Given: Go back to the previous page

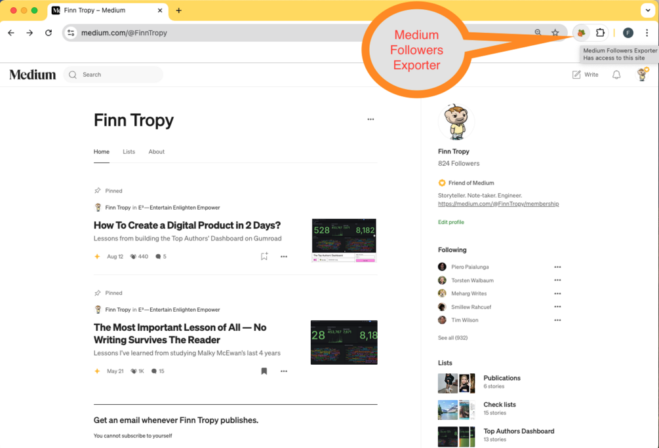Looking at the screenshot, I should pos(11,33).
